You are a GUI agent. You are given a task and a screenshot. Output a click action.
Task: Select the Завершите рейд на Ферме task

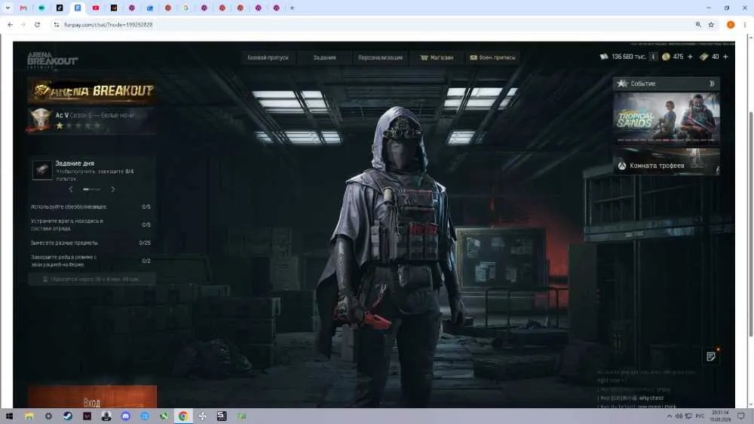(91, 261)
